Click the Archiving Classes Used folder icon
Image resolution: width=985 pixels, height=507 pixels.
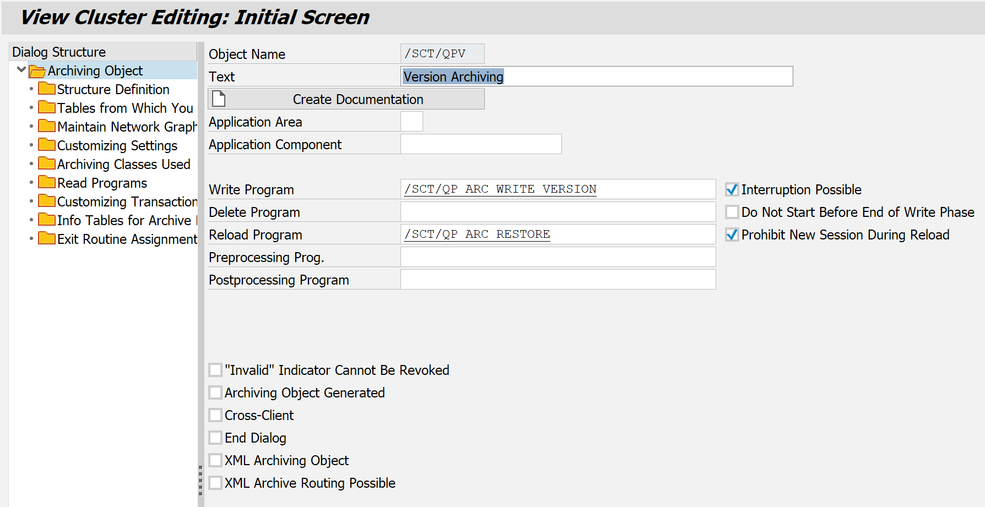tap(47, 164)
